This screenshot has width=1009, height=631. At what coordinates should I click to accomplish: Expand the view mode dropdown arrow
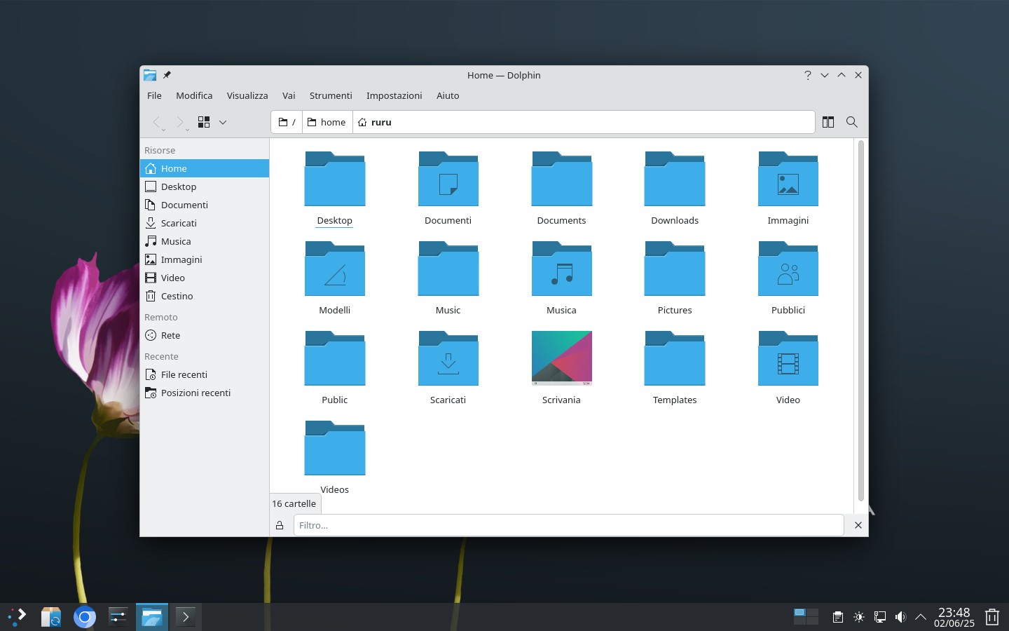point(223,122)
